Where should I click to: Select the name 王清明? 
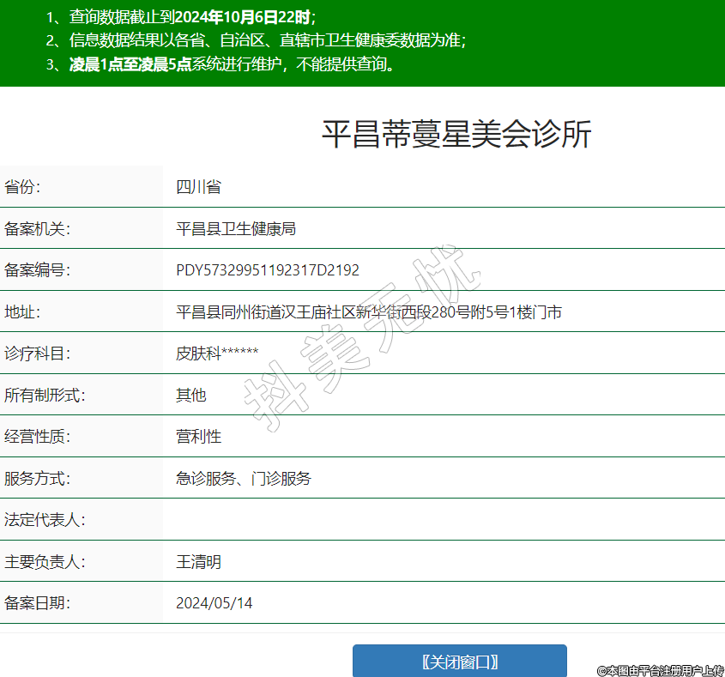click(198, 562)
